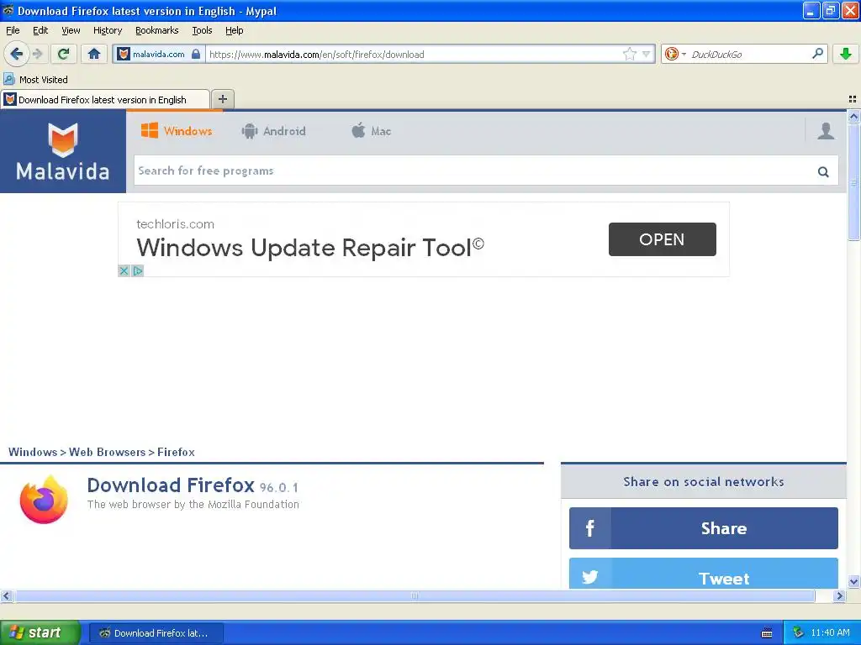Click the malavida.com site identity badge
The image size is (861, 645).
(x=159, y=54)
